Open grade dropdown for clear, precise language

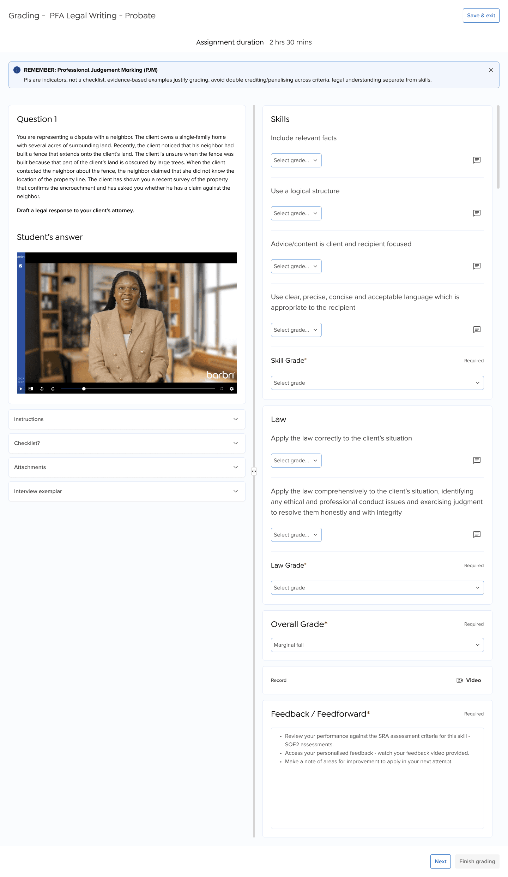pyautogui.click(x=296, y=330)
